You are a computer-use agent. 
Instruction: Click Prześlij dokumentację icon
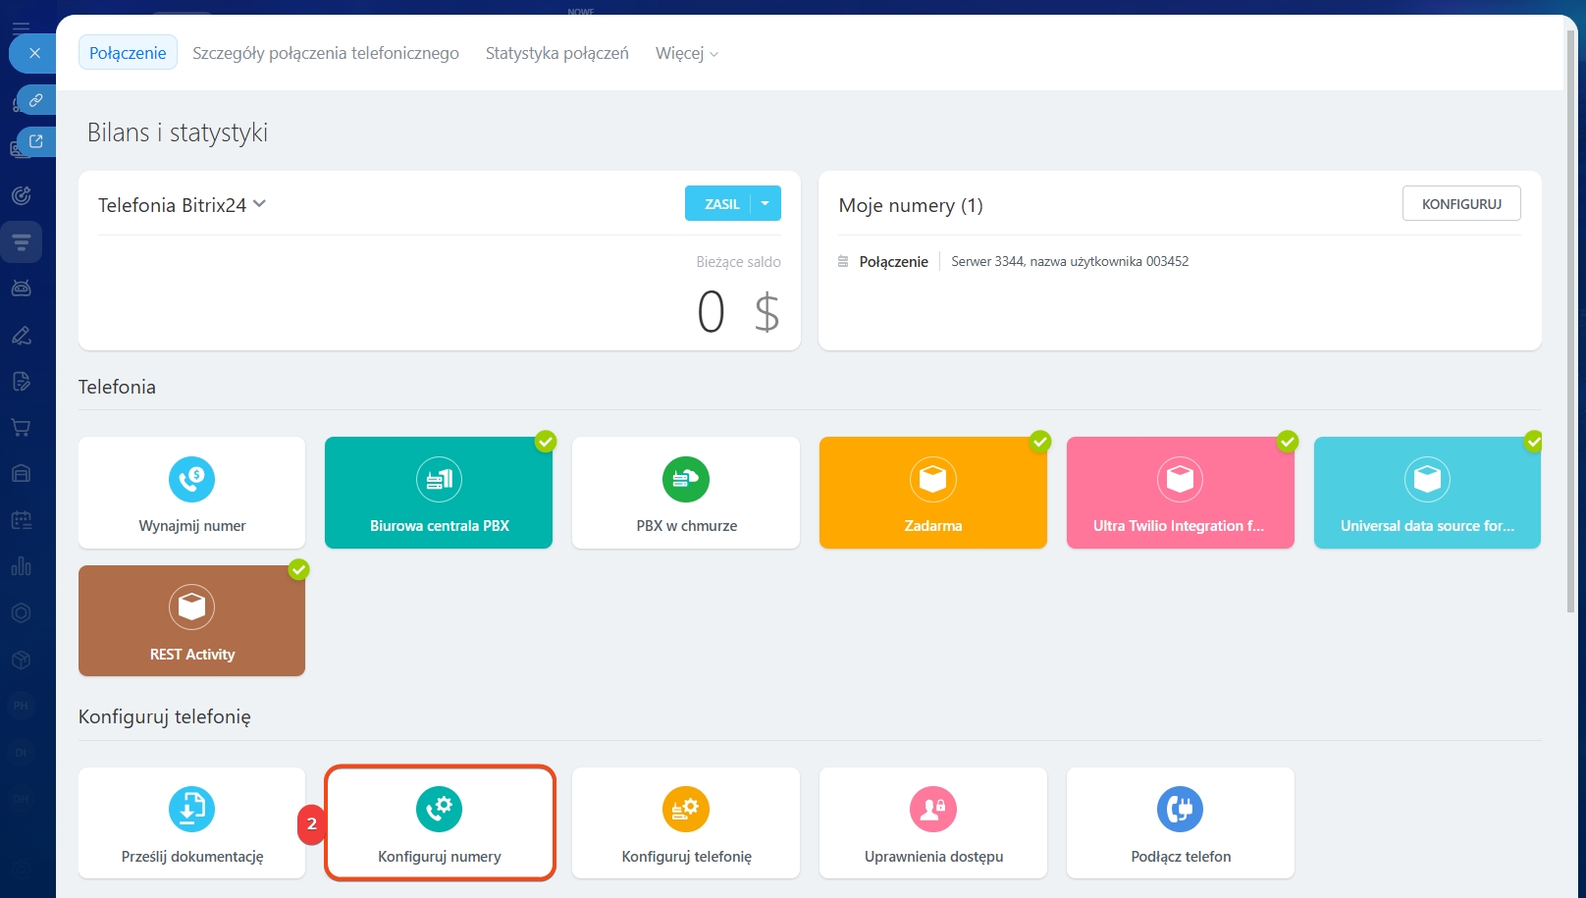[191, 809]
